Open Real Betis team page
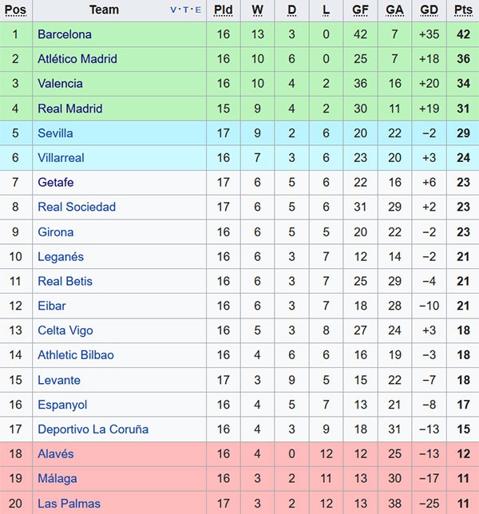This screenshot has height=514, width=479. coord(65,281)
